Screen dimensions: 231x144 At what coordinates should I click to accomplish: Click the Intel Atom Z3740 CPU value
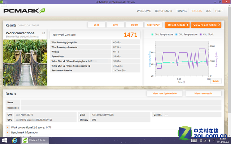point(24,115)
